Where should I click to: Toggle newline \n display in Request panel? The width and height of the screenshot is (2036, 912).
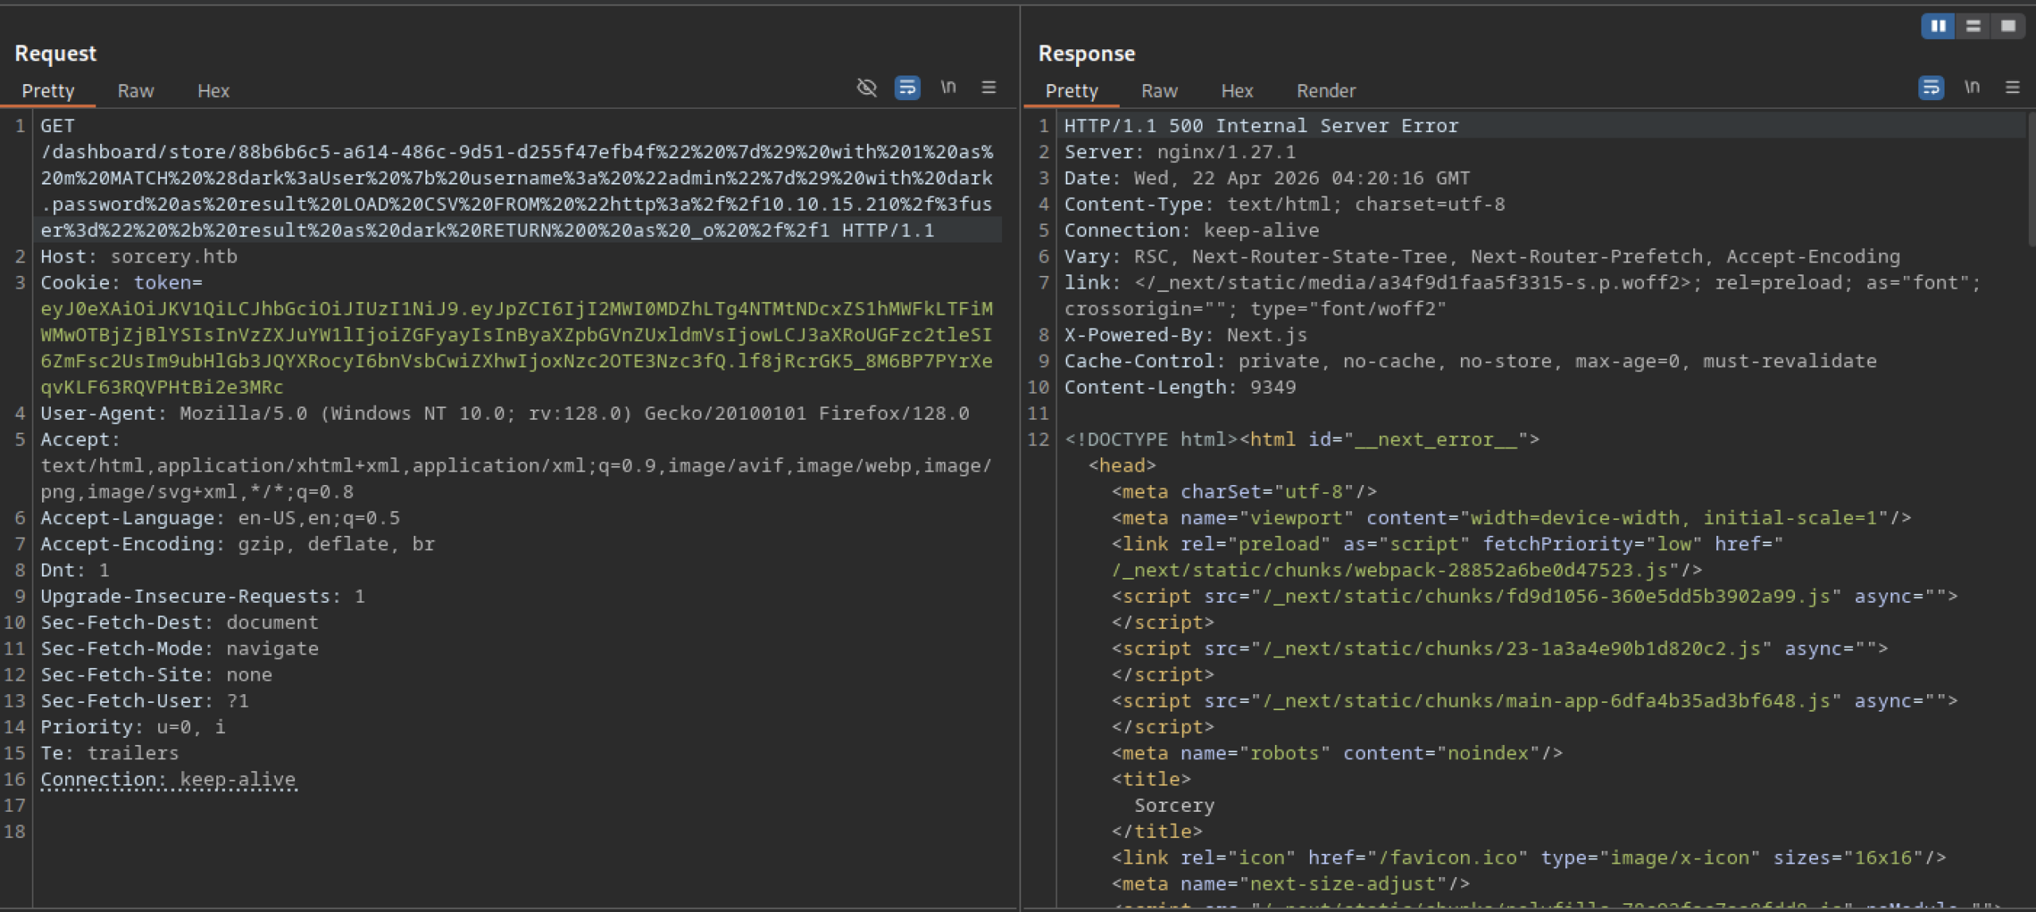point(948,87)
